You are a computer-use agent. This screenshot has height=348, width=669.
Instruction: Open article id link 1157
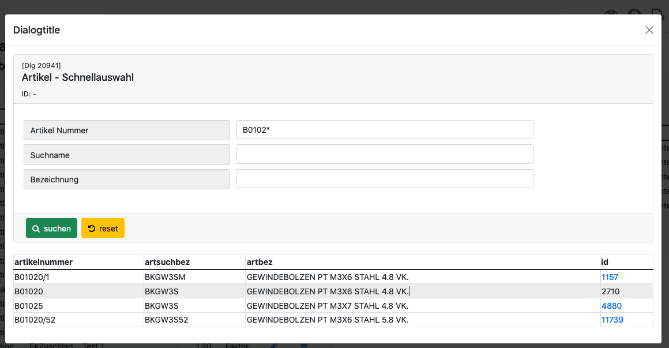coord(610,277)
